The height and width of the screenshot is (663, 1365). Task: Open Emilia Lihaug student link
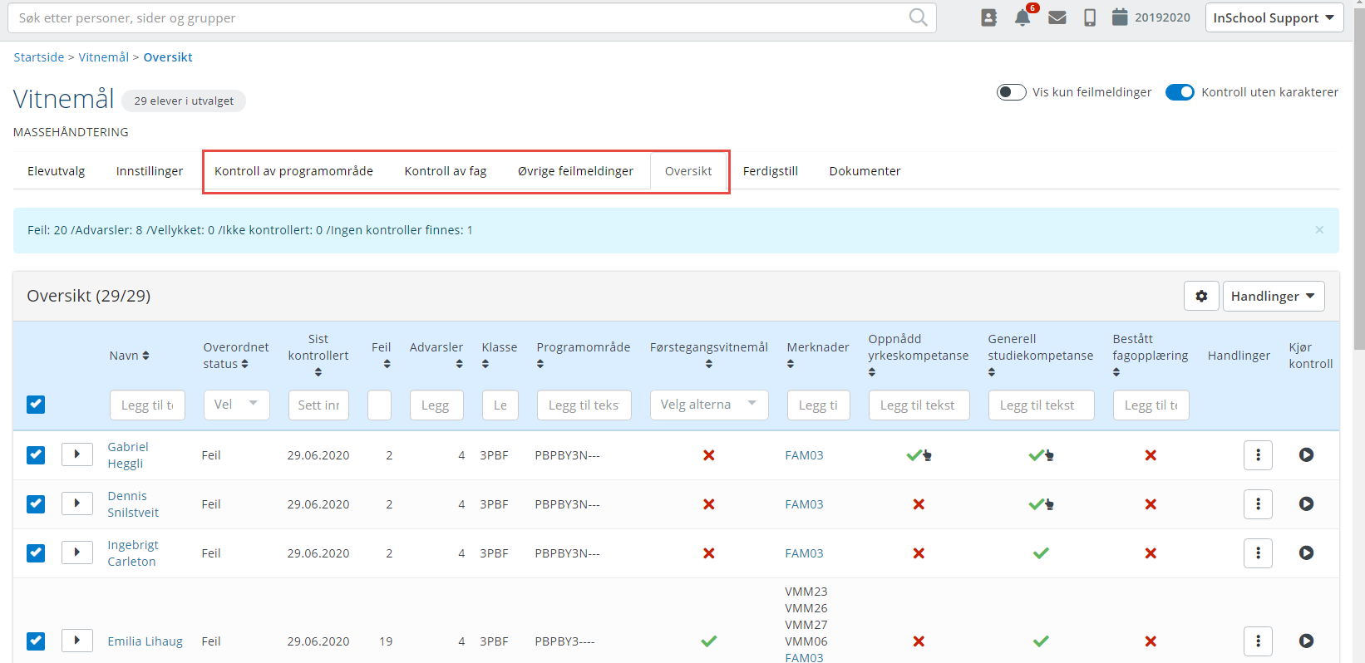(145, 641)
